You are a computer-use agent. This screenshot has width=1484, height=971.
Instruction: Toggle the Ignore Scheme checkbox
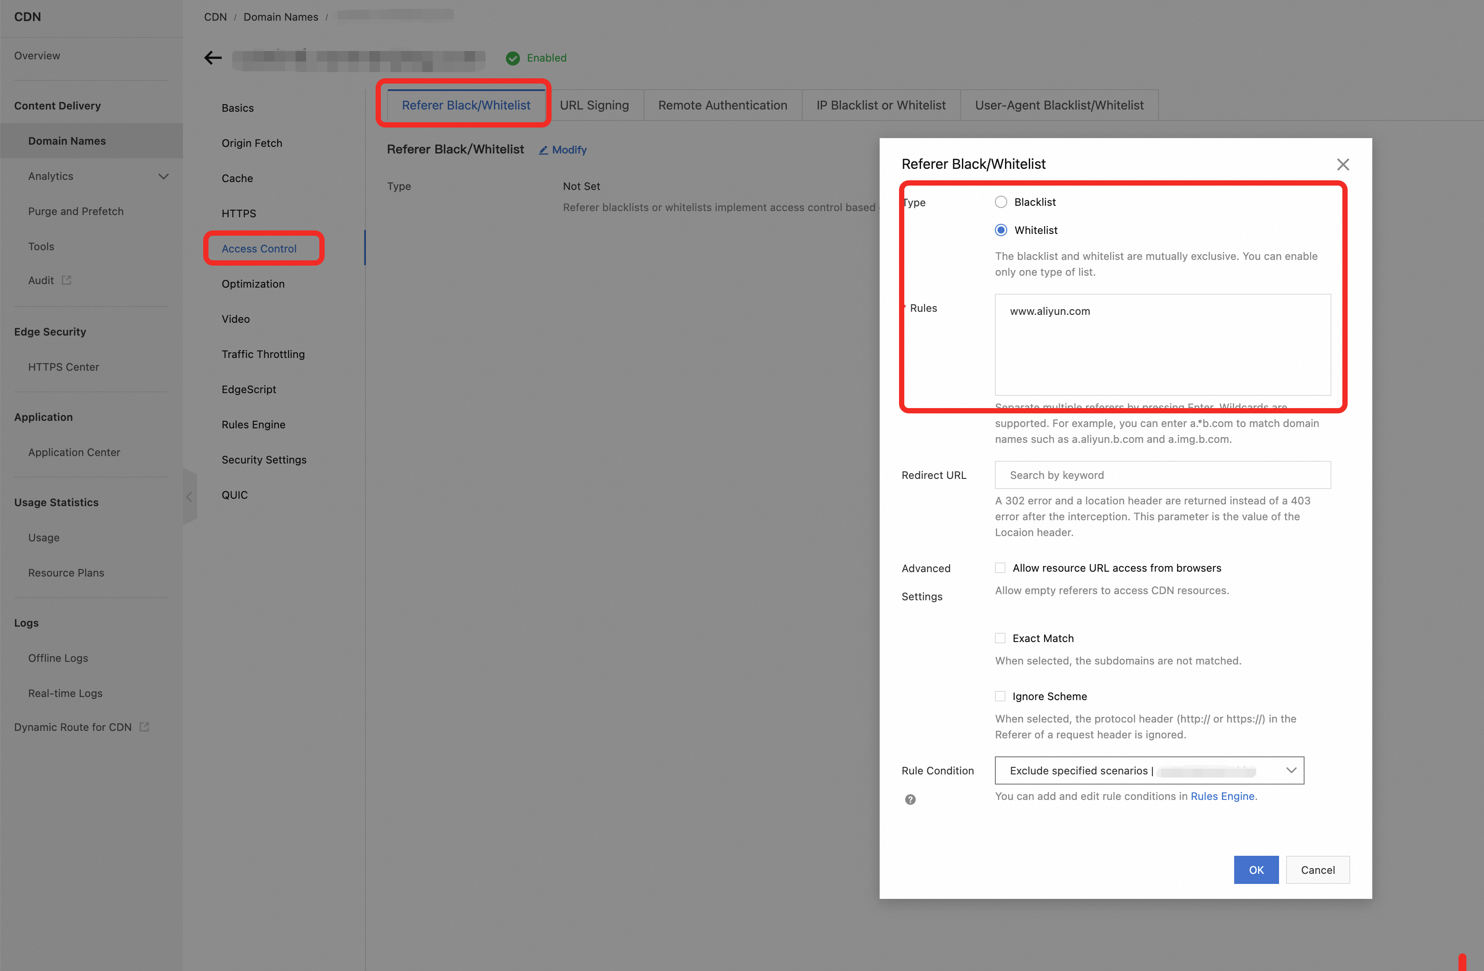tap(1000, 696)
